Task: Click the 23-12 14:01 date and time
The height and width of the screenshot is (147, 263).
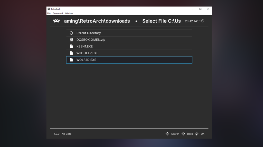Action: tap(193, 21)
